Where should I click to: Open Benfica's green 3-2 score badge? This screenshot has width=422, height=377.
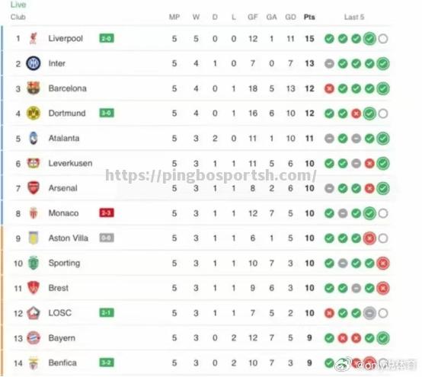(107, 363)
